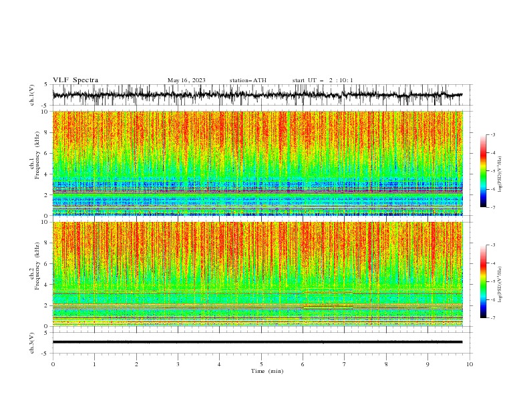Click the time axis tick label '7'
Image resolution: width=529 pixels, height=409 pixels.
[345, 364]
